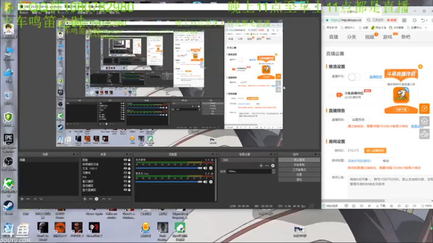The height and width of the screenshot is (243, 433).
Task: Mute the desktop audio speaker icon
Action: tap(205, 168)
